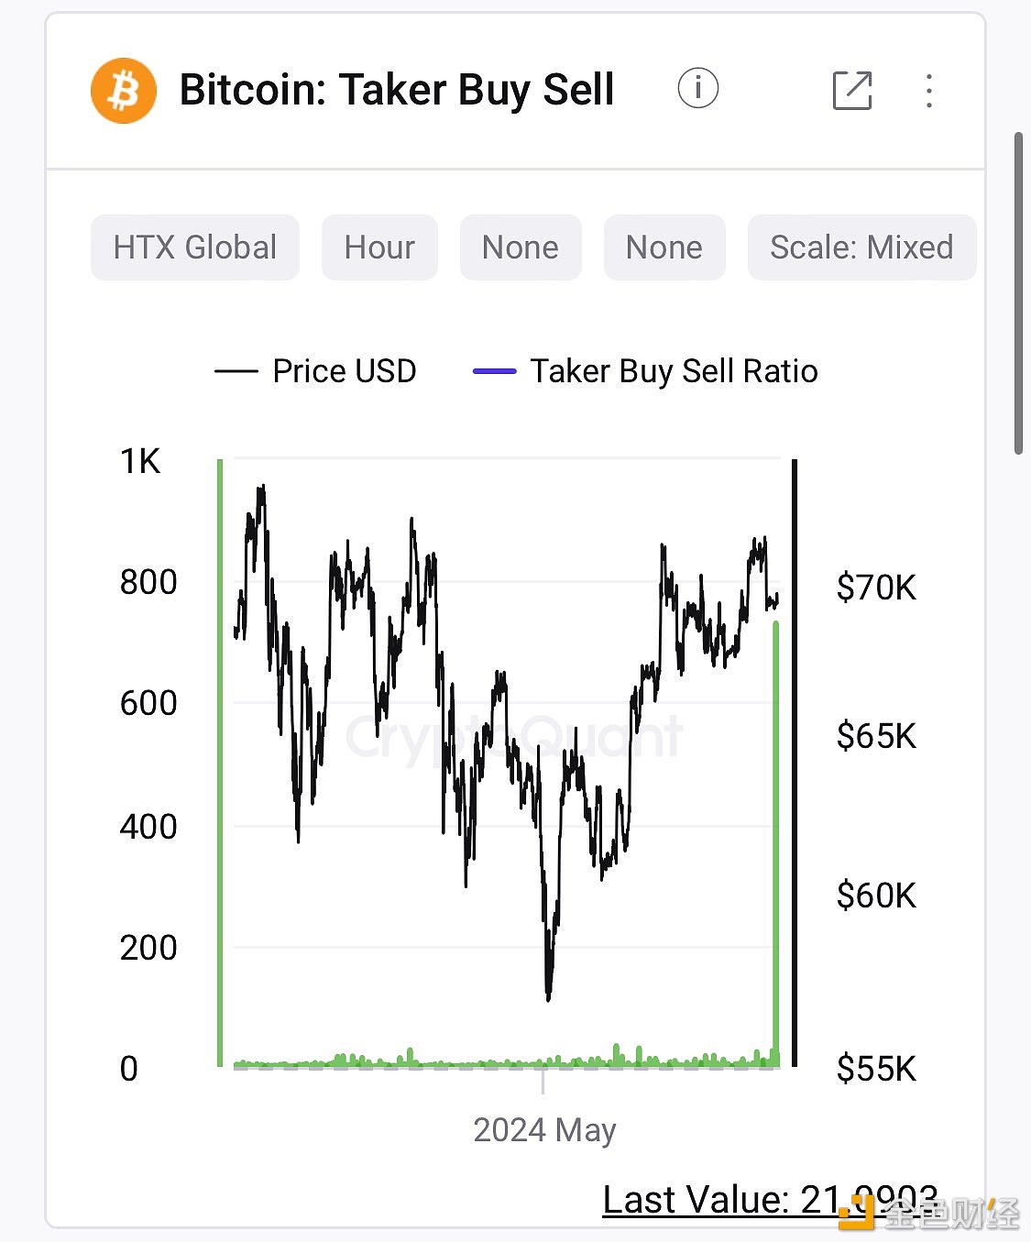Open the three-dot options menu
Viewport: 1031px width, 1242px height.
pos(929,91)
